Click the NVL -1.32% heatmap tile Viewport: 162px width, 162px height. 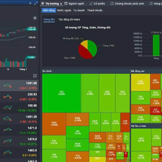coord(140,109)
